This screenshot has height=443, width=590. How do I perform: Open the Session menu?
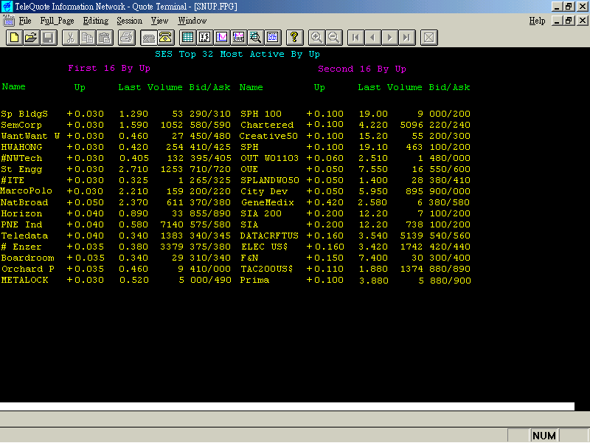130,21
